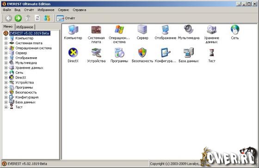
Task: Expand the Тест tree node
Action: coord(6,107)
